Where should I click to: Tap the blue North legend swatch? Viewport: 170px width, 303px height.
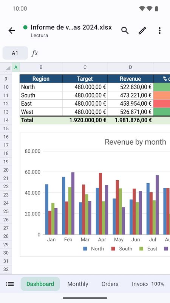[85, 249]
